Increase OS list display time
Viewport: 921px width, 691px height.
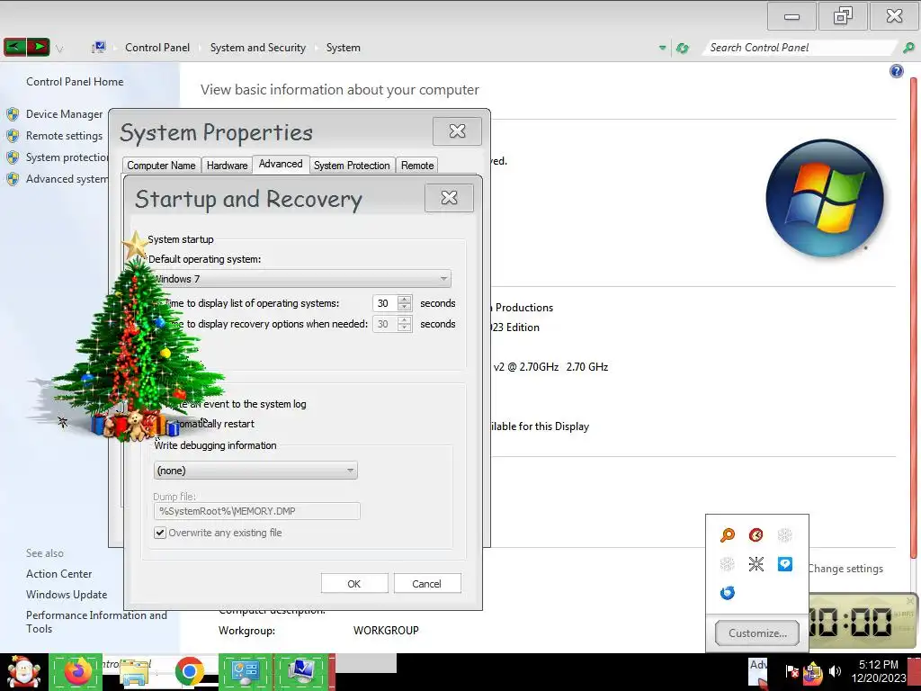(404, 299)
